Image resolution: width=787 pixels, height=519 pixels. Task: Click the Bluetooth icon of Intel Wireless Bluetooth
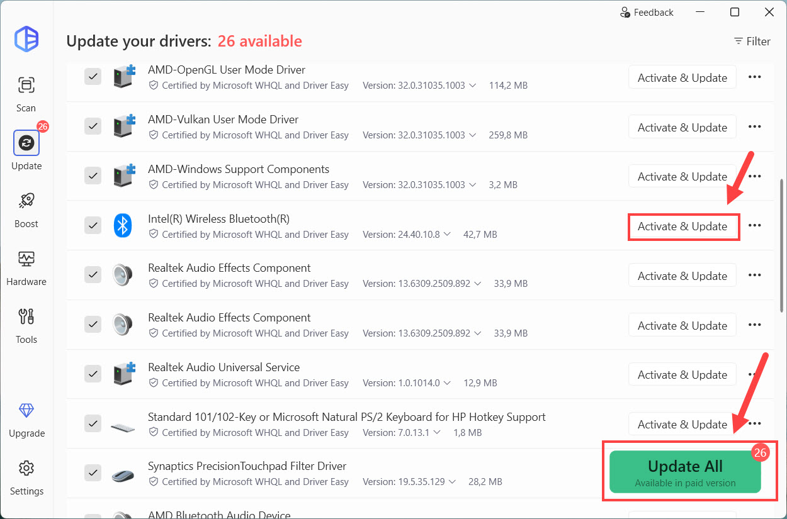point(122,225)
